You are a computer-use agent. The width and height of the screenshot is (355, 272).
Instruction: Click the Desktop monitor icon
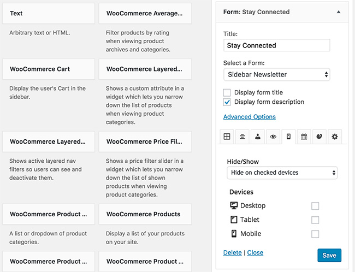[234, 206]
